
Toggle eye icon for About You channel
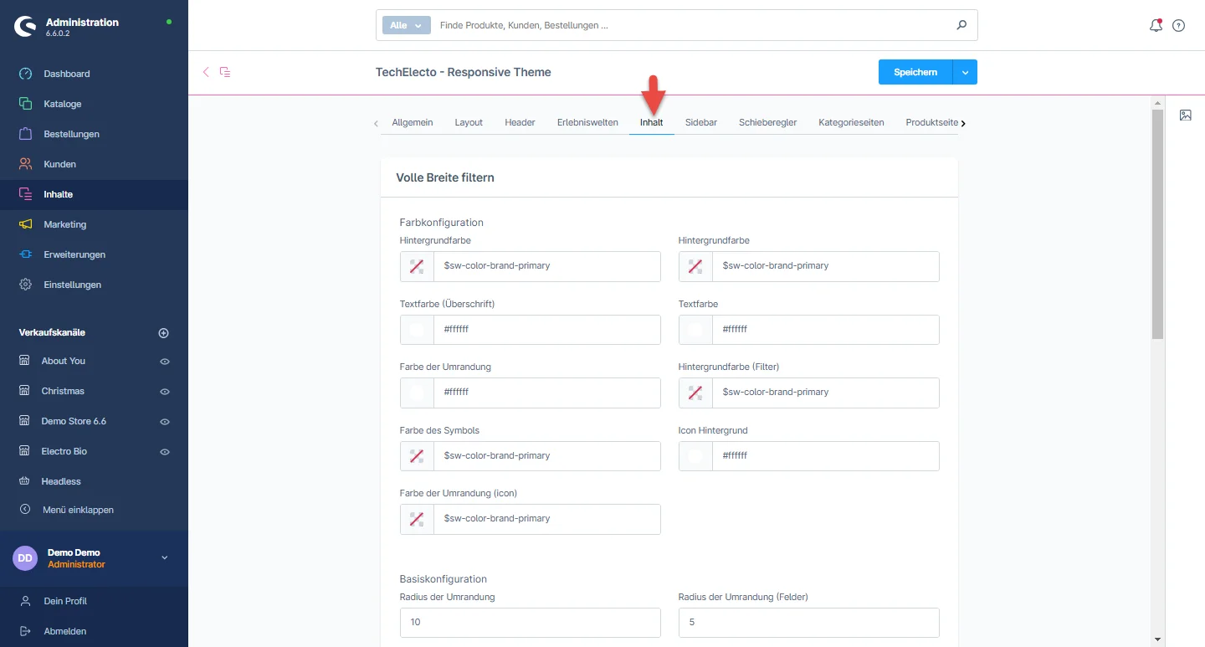165,362
